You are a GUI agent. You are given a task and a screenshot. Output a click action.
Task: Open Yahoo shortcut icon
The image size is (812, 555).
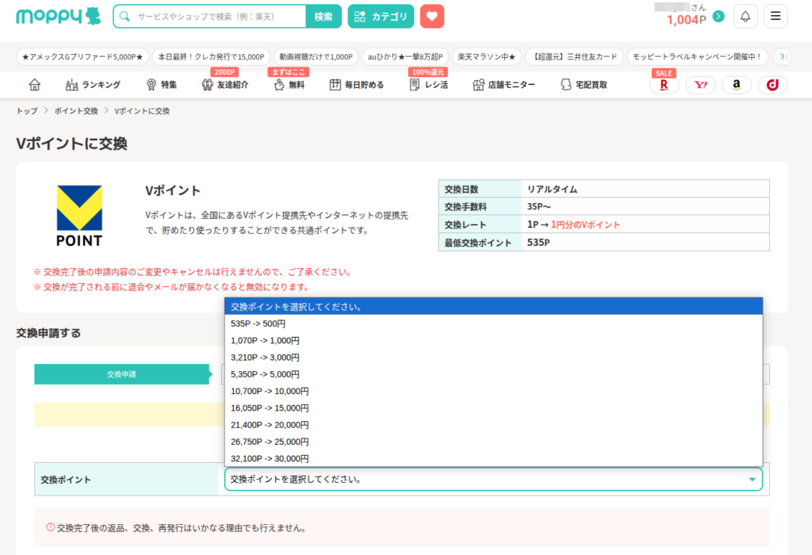(x=700, y=85)
